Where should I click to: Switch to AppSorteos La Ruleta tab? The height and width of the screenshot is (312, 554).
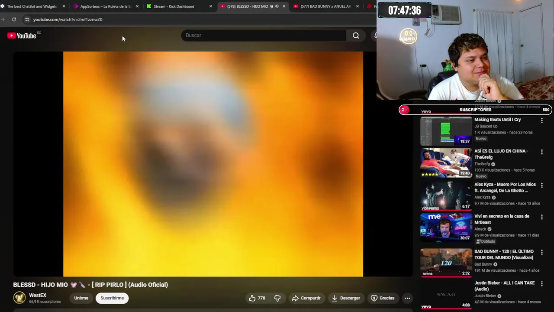pyautogui.click(x=105, y=6)
